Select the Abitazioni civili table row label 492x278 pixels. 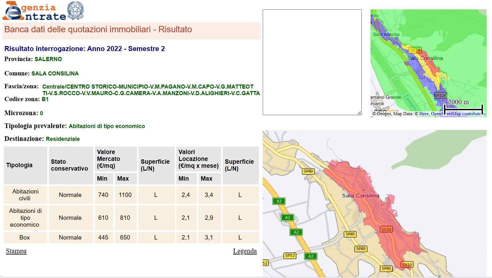(25, 195)
